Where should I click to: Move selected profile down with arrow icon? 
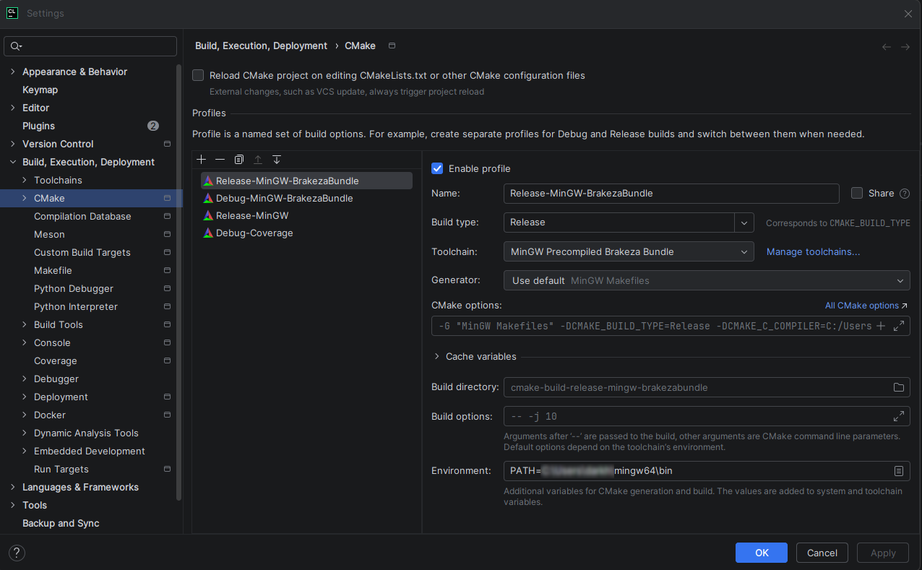pyautogui.click(x=277, y=159)
